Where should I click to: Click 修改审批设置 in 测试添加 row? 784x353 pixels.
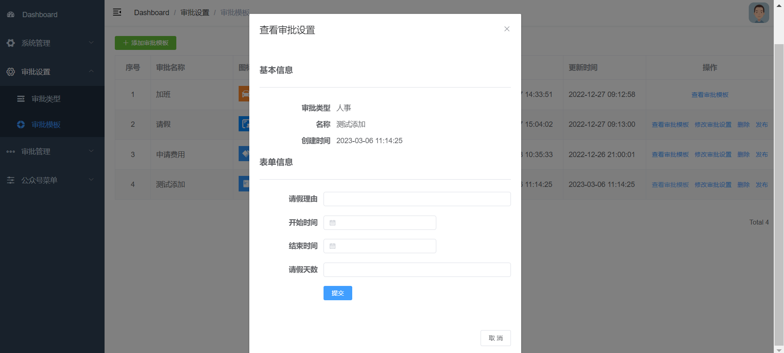(713, 184)
